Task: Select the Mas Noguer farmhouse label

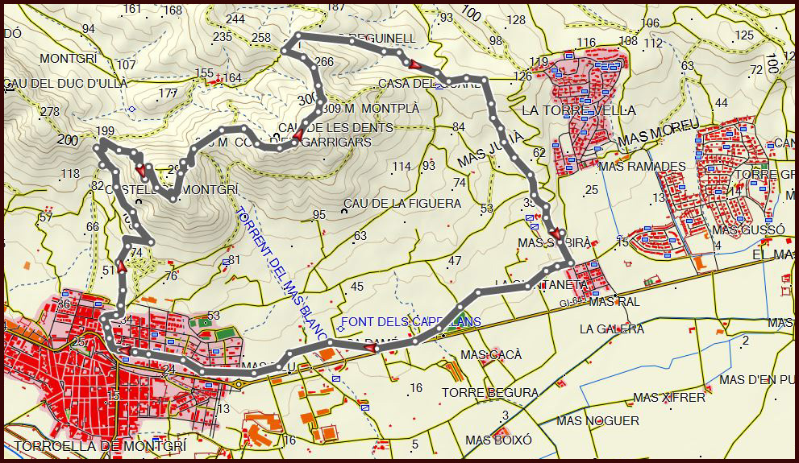Action: tap(597, 421)
